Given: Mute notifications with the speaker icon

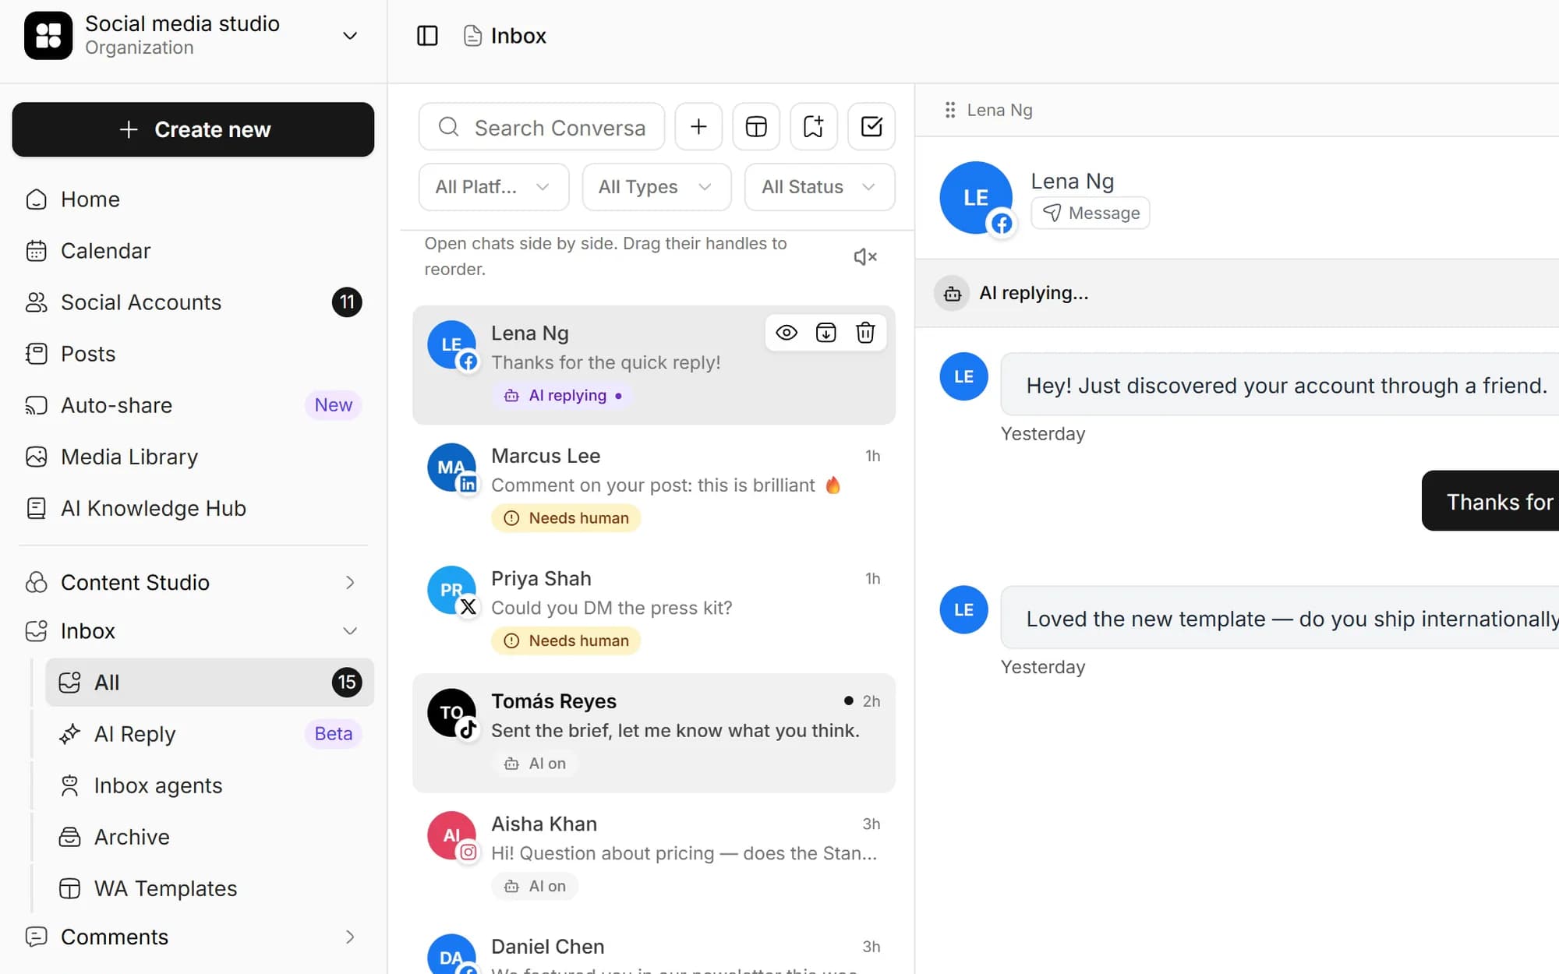Looking at the screenshot, I should point(865,256).
